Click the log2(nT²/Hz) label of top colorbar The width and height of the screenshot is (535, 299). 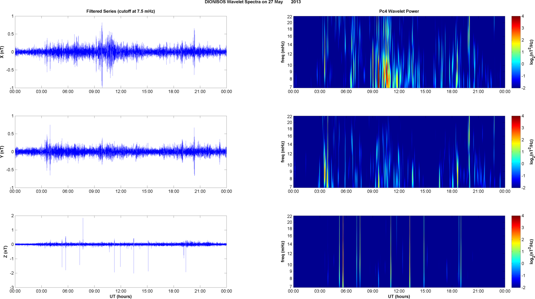(532, 52)
